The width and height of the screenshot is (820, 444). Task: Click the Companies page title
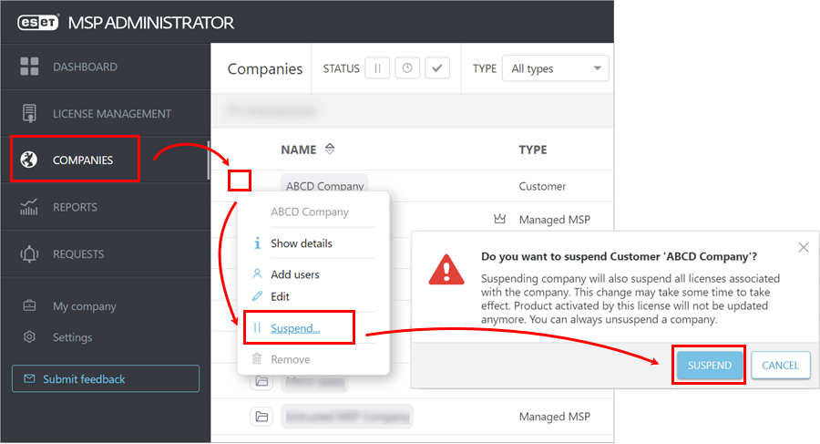[264, 68]
